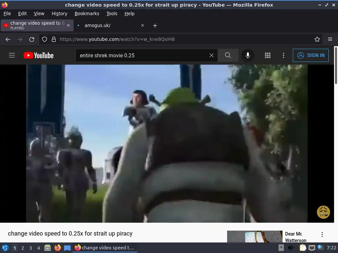Viewport: 338px width, 253px height.
Task: Open tracking protection shield panel
Action: click(x=45, y=39)
